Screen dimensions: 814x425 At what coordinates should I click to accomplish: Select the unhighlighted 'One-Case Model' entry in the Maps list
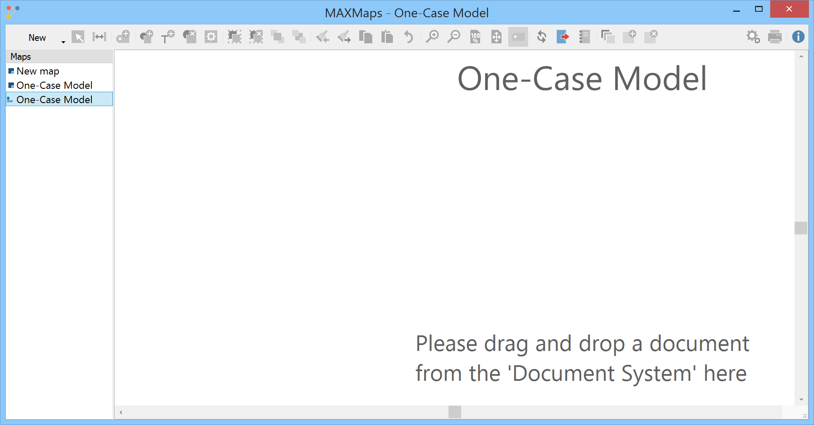pyautogui.click(x=59, y=85)
